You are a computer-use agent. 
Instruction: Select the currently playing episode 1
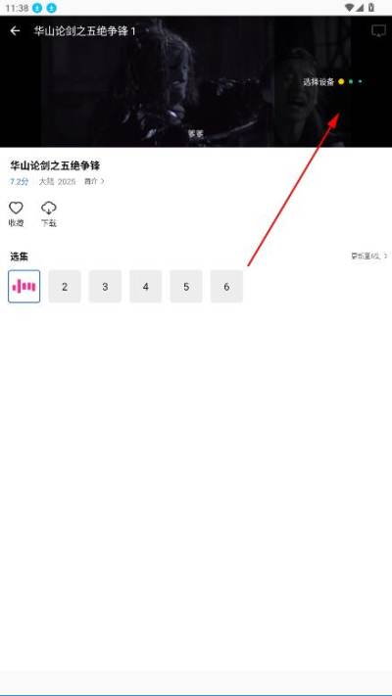tap(24, 286)
